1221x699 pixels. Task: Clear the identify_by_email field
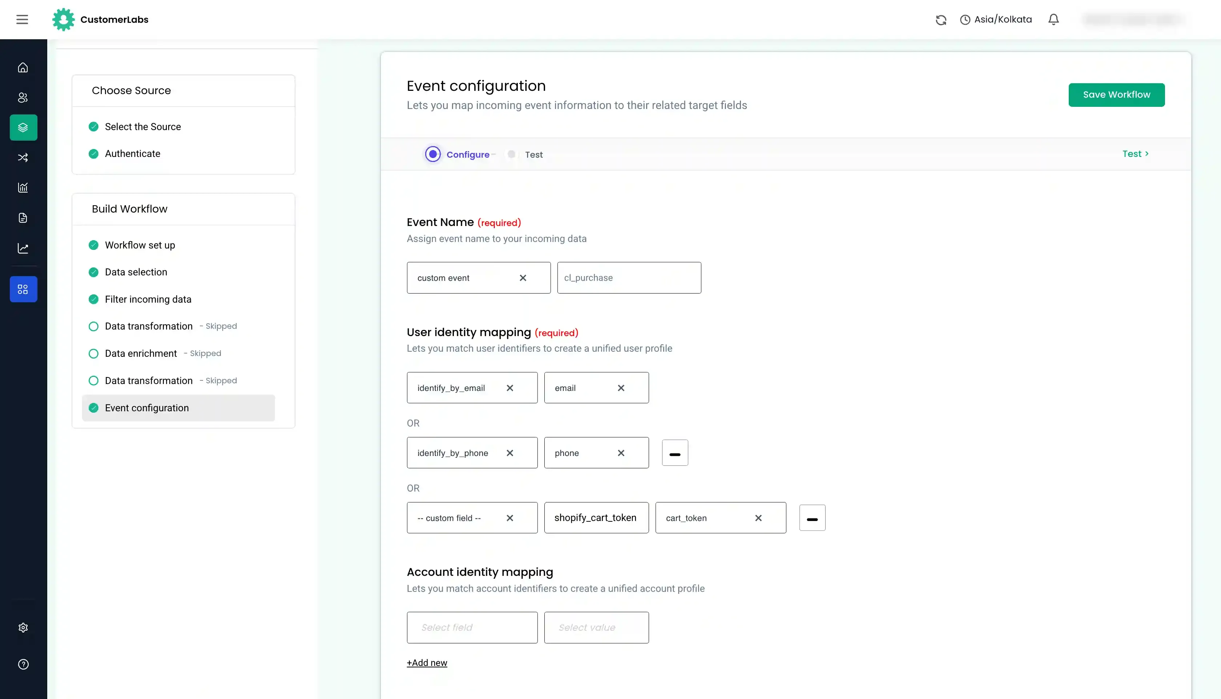click(510, 388)
